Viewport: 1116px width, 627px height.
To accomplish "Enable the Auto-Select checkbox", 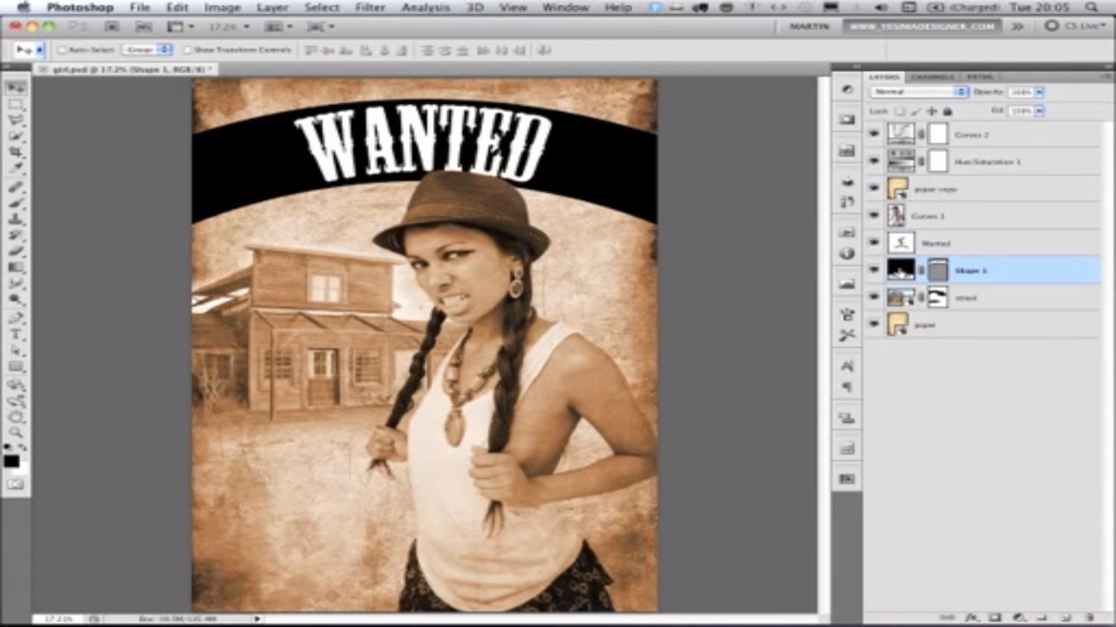I will (63, 51).
